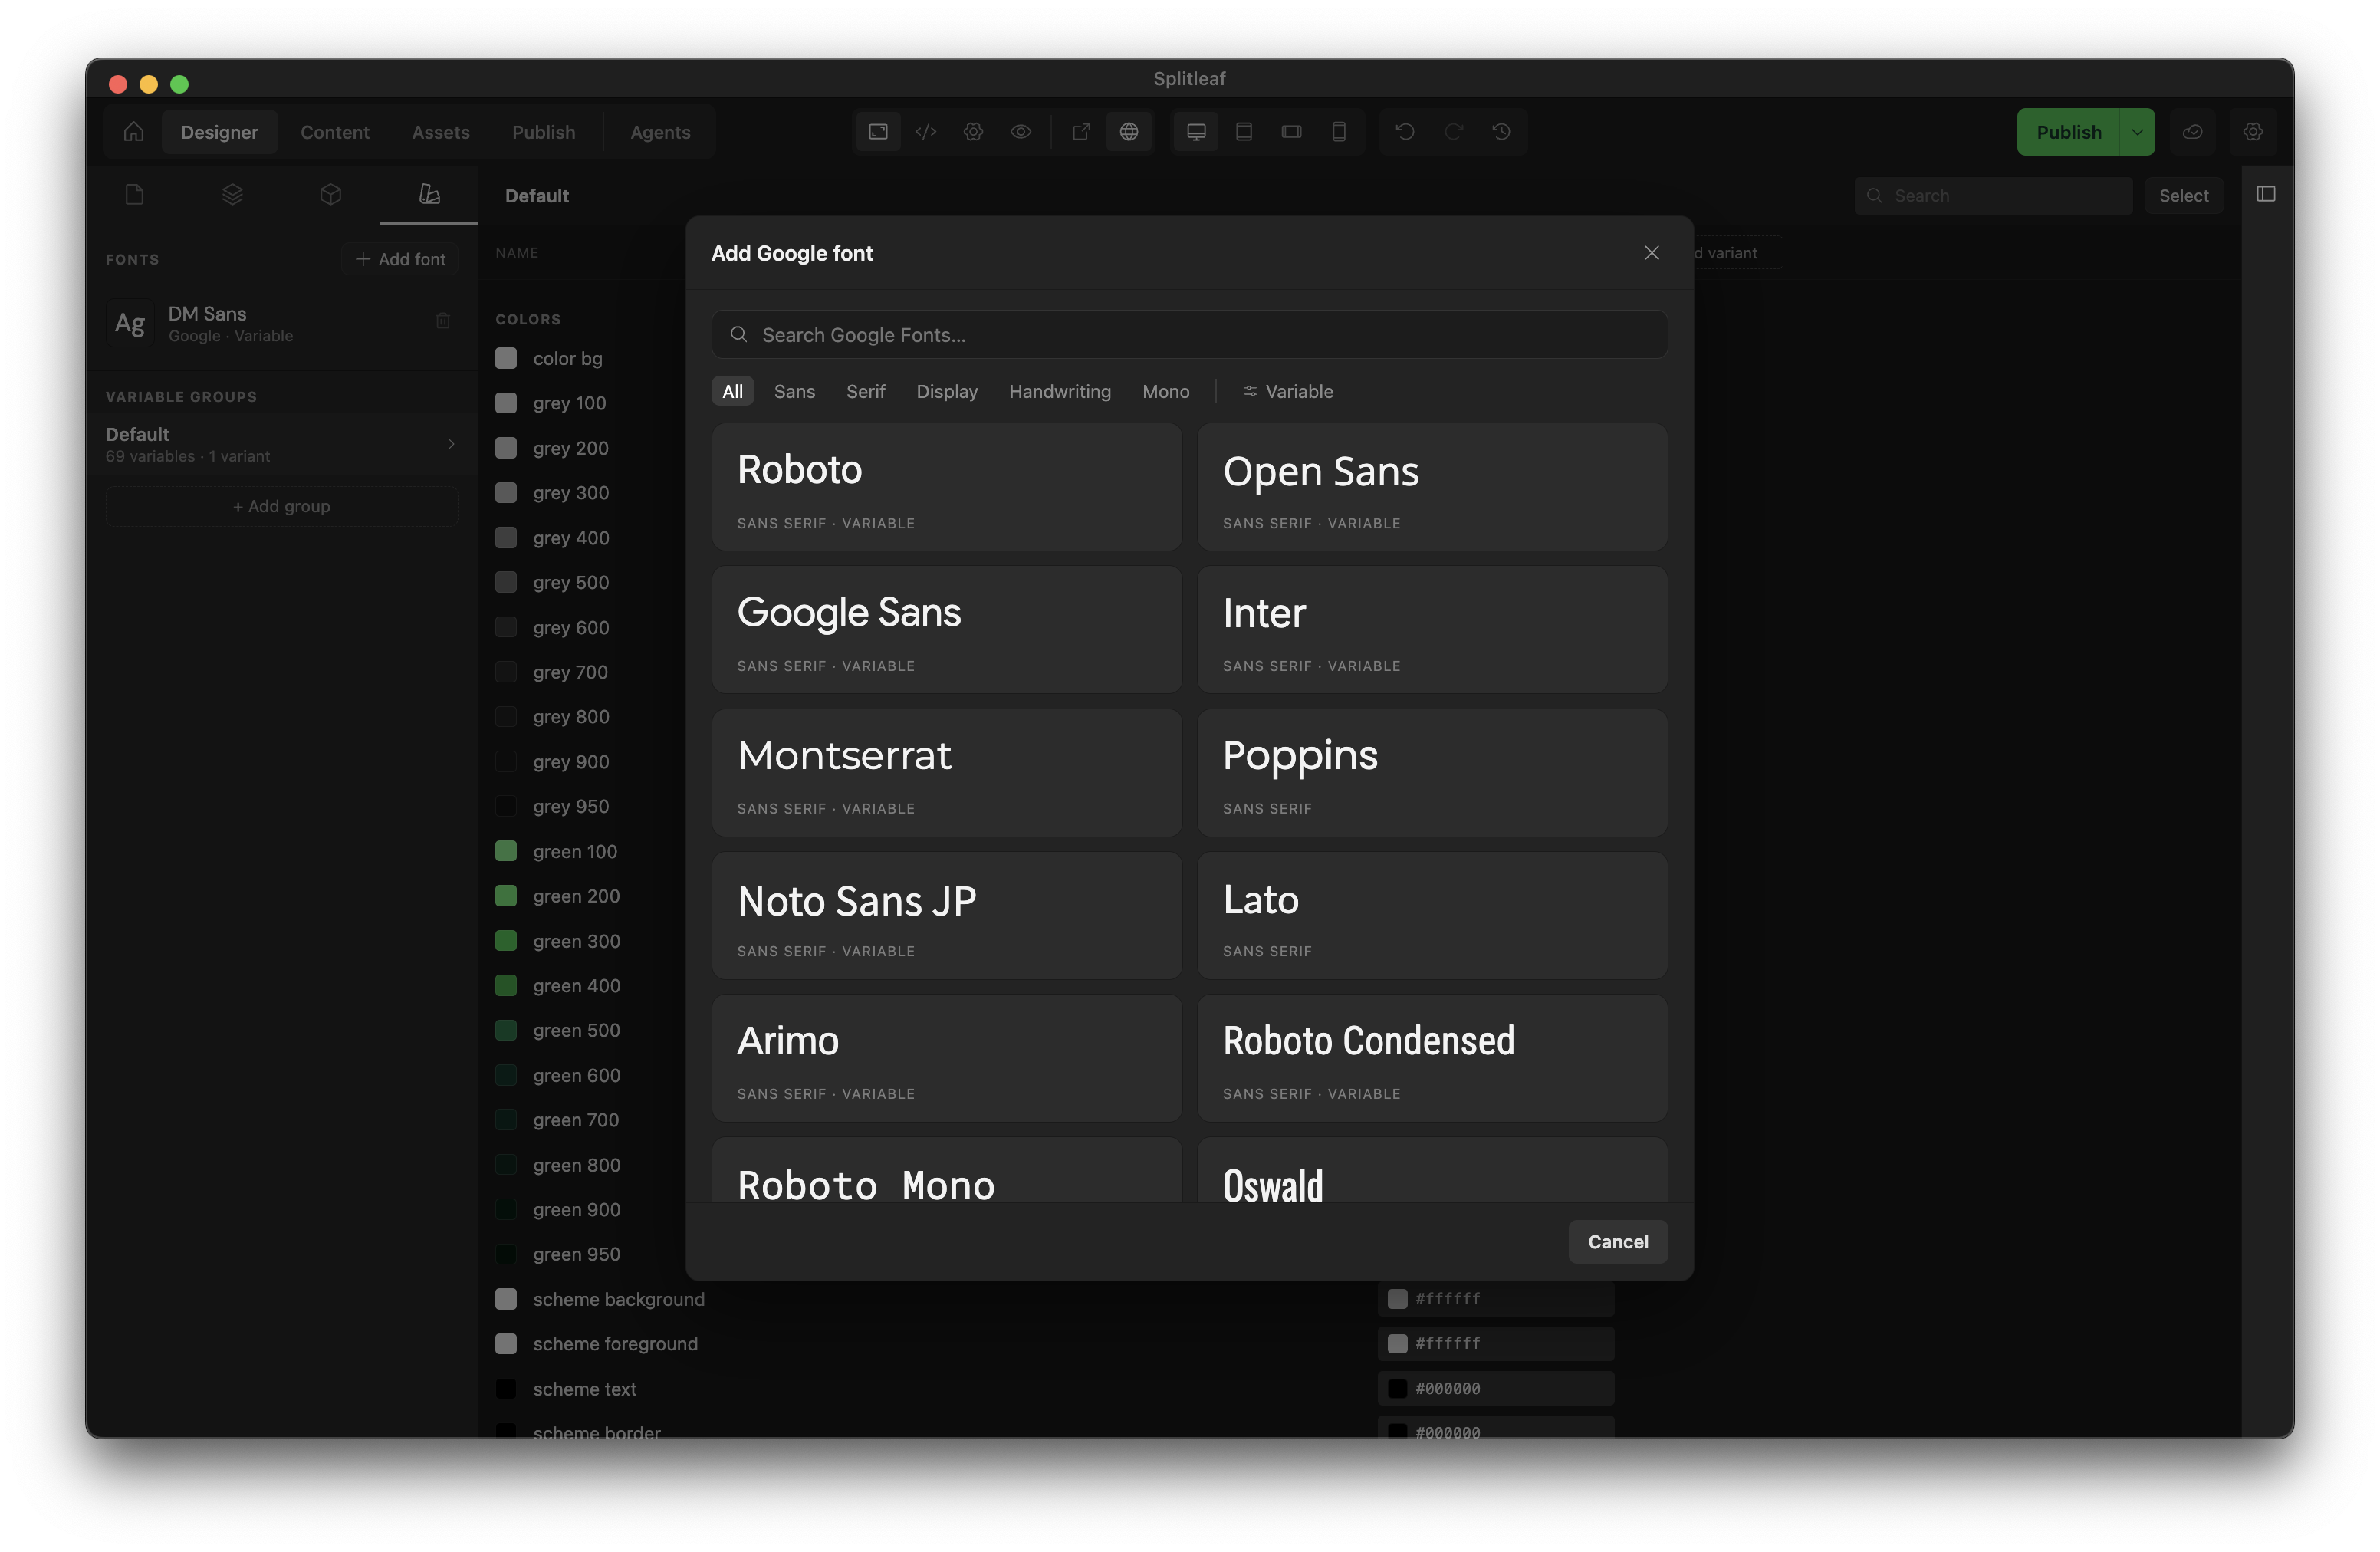Open the styles and variables panel icon
This screenshot has height=1552, width=2380.
pos(429,194)
